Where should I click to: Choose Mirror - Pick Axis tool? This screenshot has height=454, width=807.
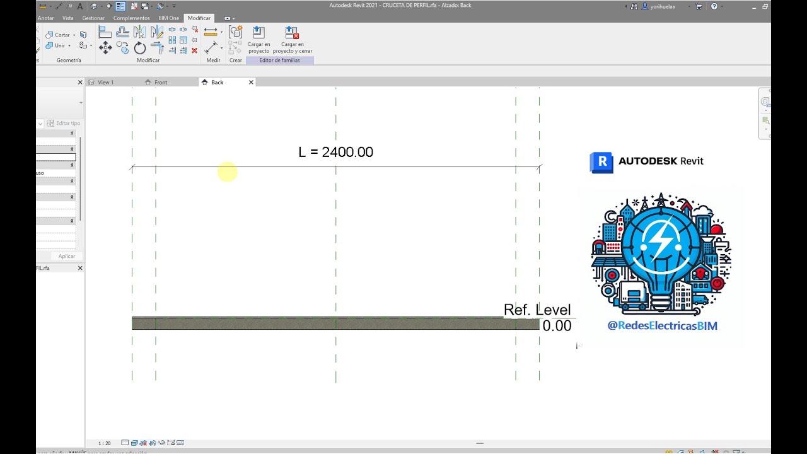point(139,33)
